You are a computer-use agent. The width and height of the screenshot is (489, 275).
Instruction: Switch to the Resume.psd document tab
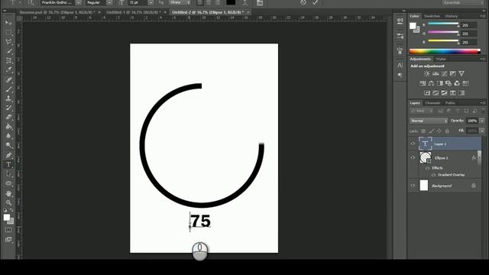click(57, 12)
